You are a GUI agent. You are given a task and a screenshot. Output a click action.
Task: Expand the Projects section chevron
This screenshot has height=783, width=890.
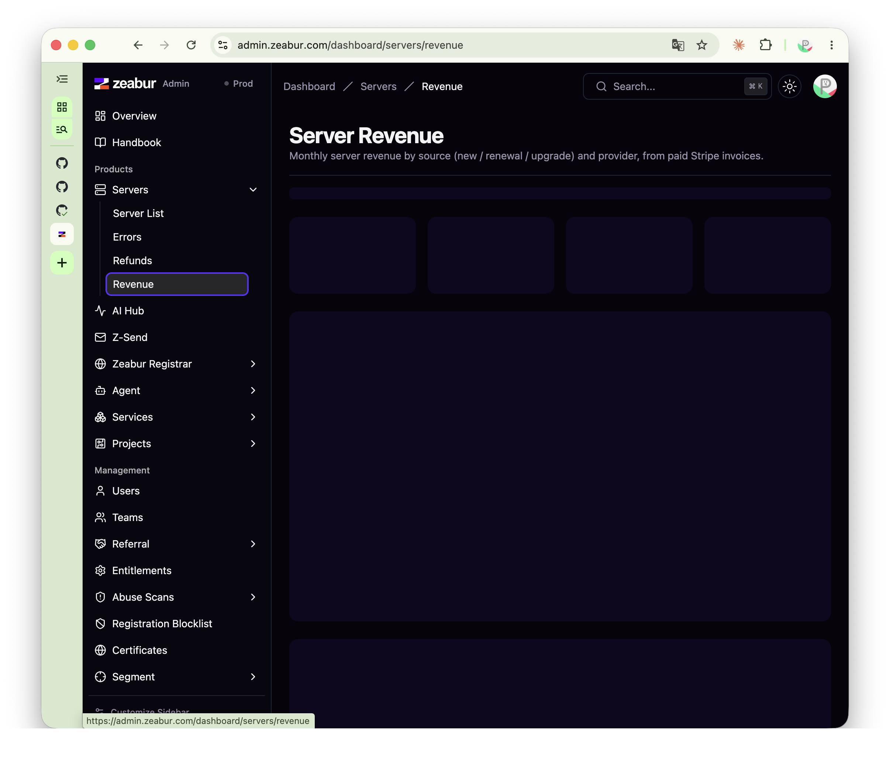point(253,443)
